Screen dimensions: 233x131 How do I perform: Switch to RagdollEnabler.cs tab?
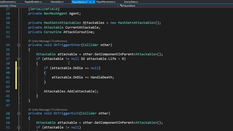[x=33, y=2]
